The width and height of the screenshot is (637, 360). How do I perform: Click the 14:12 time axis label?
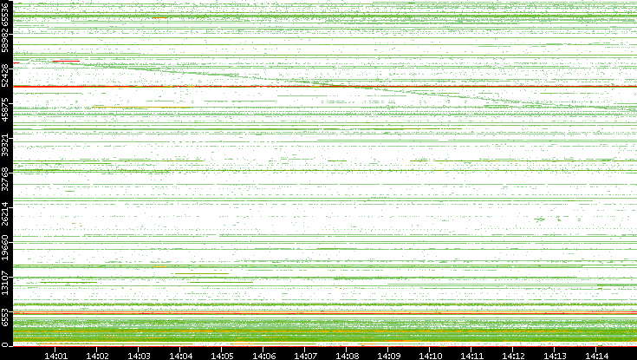pyautogui.click(x=513, y=354)
